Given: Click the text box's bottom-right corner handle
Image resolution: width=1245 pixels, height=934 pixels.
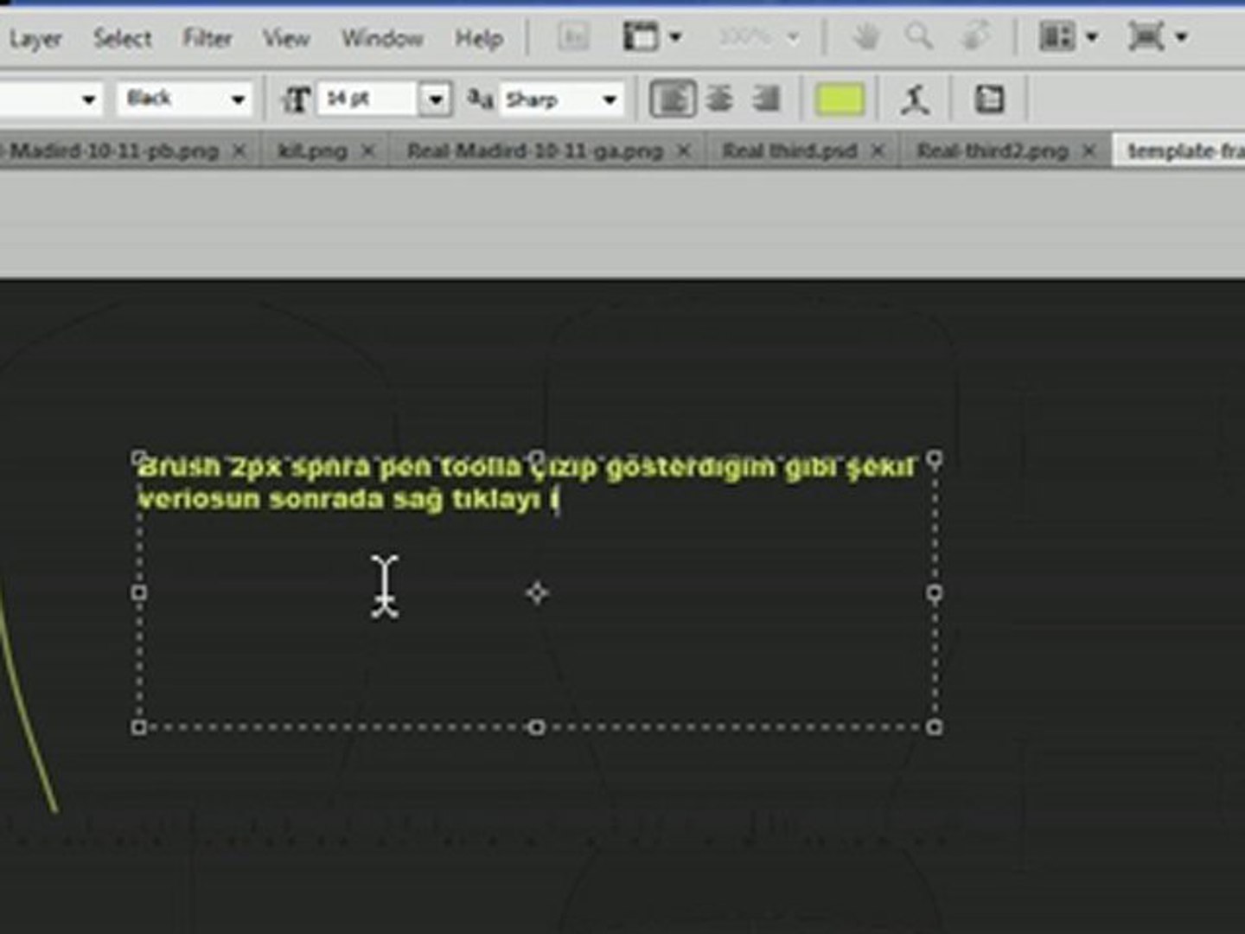Looking at the screenshot, I should [x=935, y=727].
